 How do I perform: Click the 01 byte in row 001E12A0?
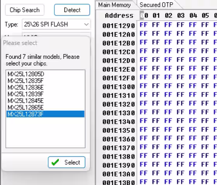point(156,34)
